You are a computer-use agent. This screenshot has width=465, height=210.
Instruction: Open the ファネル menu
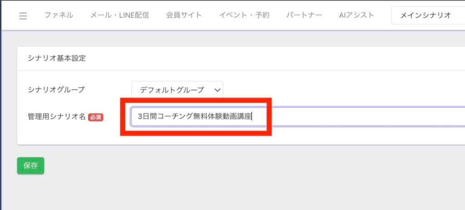(x=59, y=15)
